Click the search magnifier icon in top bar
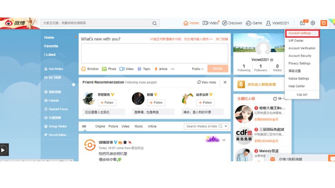Viewport: 335px width, 188px height. coord(155,23)
